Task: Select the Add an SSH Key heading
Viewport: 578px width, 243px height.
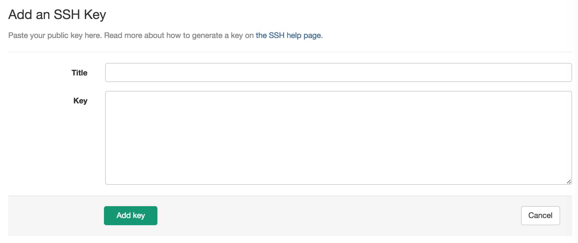Action: (x=57, y=15)
